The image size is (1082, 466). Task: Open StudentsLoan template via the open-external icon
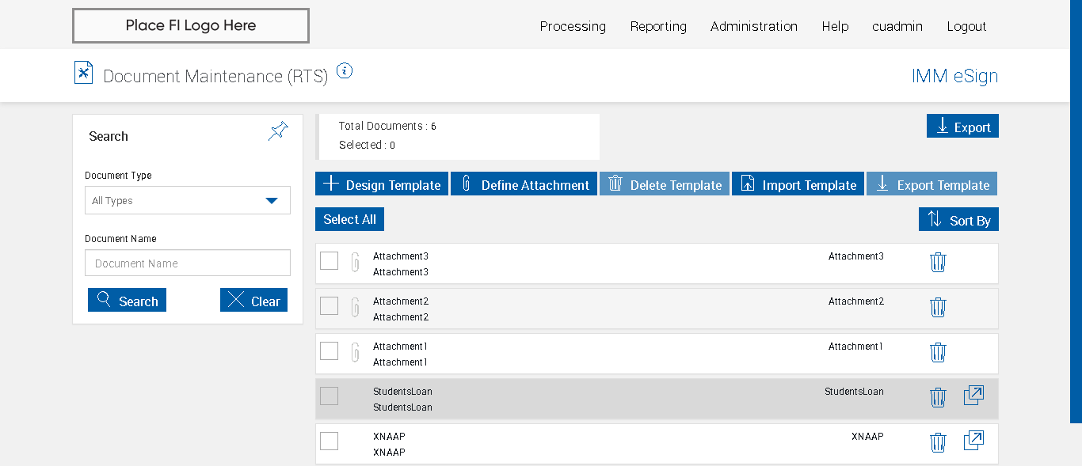973,396
